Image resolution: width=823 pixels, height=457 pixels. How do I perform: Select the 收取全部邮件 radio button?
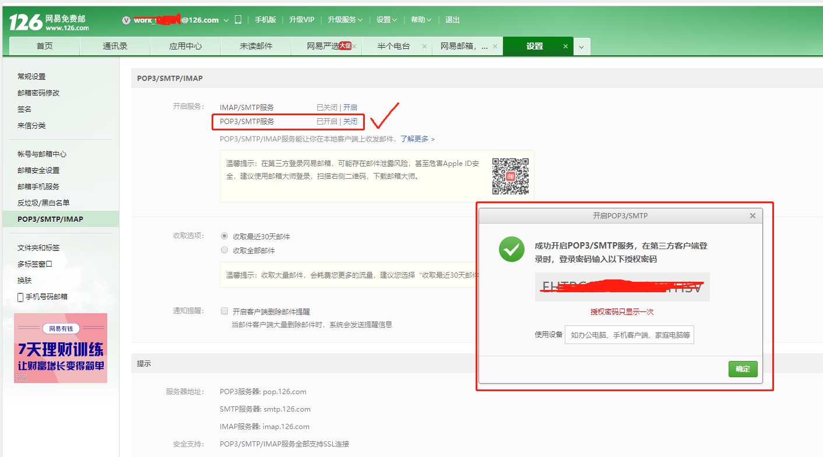[224, 249]
